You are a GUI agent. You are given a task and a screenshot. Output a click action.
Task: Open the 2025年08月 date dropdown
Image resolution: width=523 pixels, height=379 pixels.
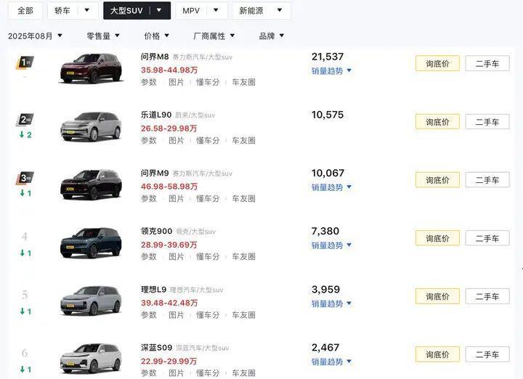35,36
